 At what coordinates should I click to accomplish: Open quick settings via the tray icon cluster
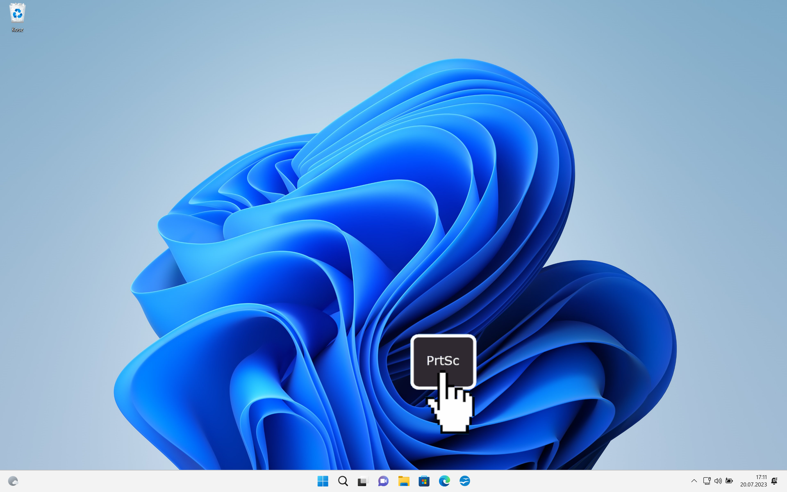point(718,481)
